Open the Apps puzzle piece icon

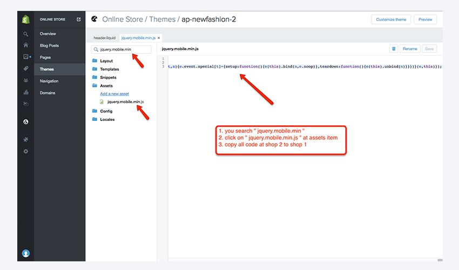(x=26, y=139)
